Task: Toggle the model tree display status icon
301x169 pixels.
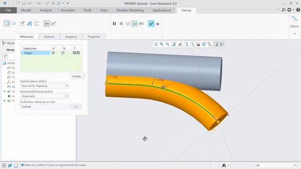Action: (x=4, y=165)
